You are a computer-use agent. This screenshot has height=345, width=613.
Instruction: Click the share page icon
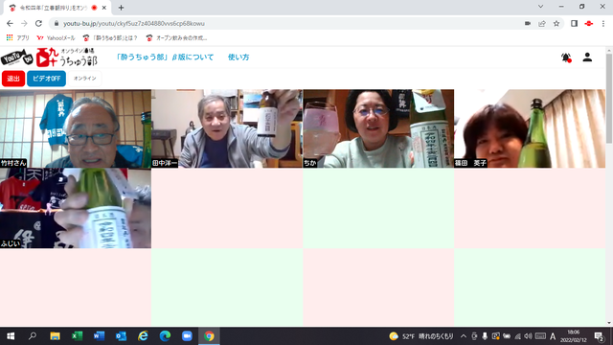pos(542,23)
